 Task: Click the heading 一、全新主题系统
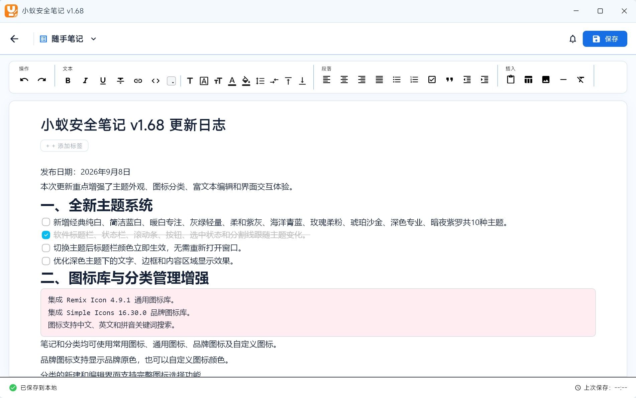97,205
